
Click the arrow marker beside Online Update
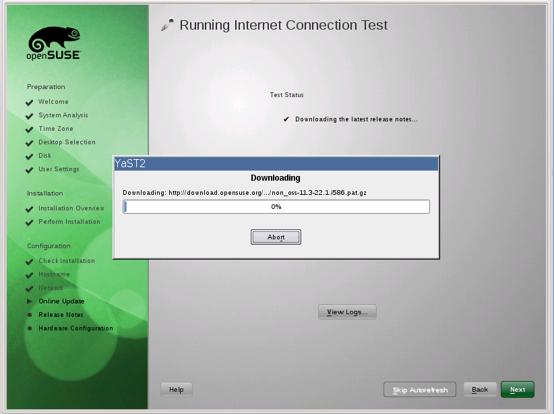[30, 301]
